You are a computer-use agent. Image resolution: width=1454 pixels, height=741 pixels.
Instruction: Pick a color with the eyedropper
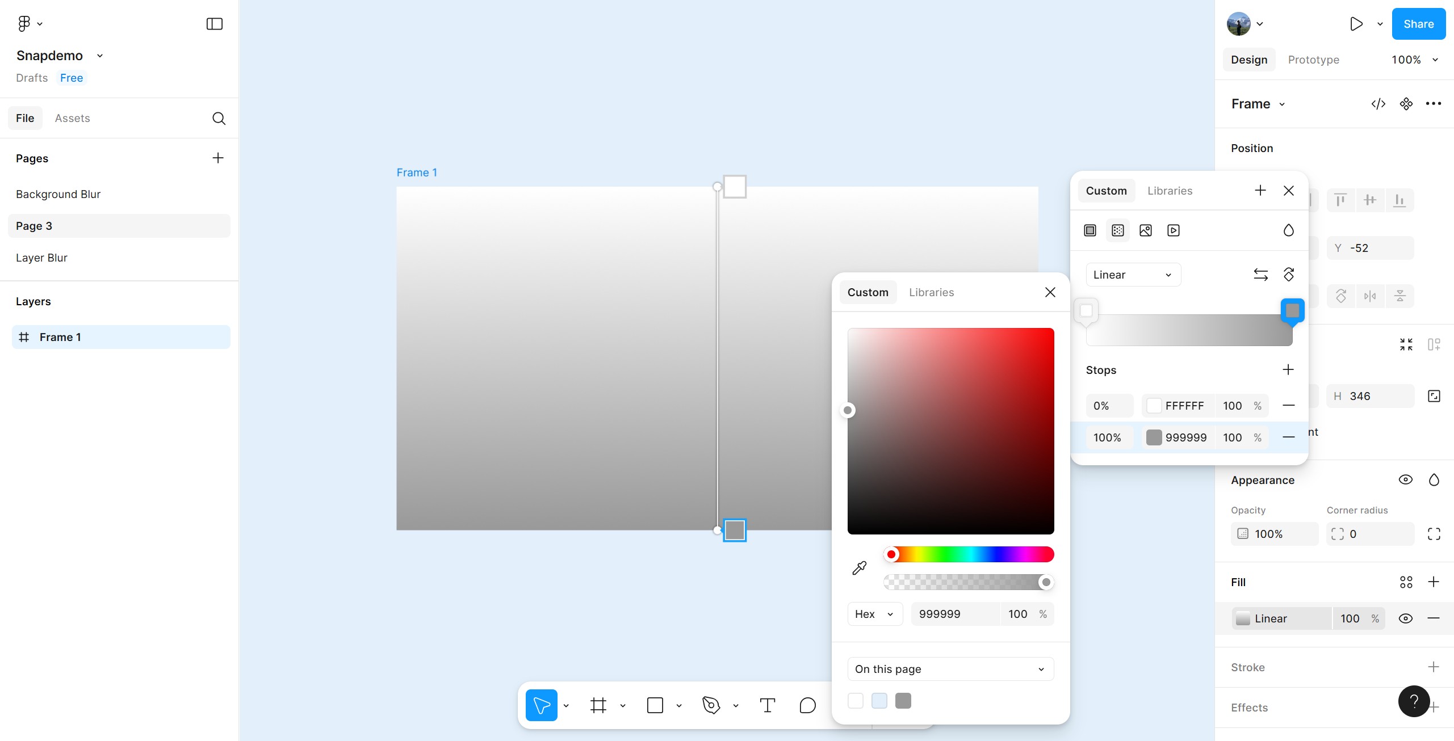pos(860,568)
